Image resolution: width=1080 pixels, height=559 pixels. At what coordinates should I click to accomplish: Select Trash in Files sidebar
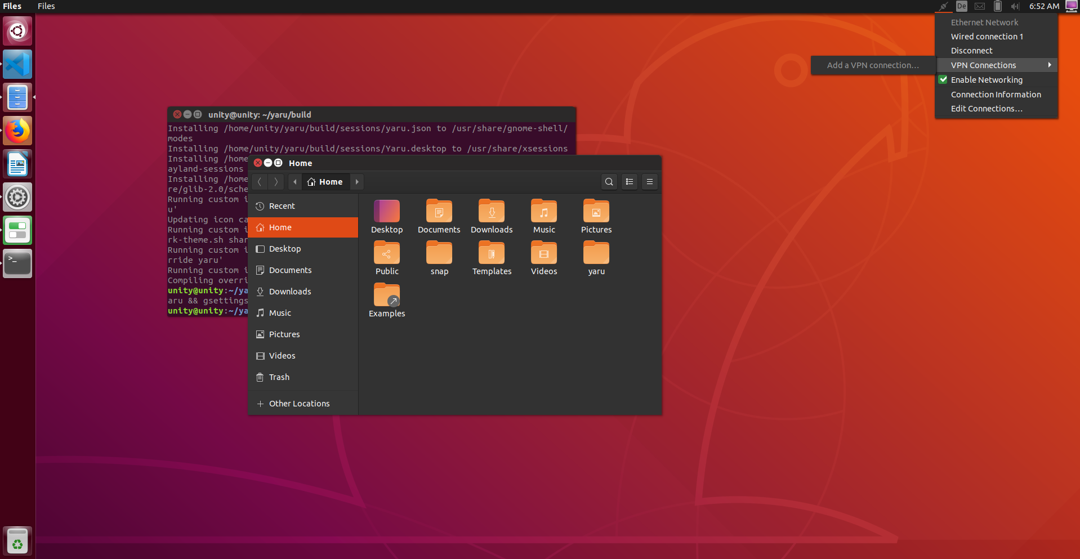point(303,377)
